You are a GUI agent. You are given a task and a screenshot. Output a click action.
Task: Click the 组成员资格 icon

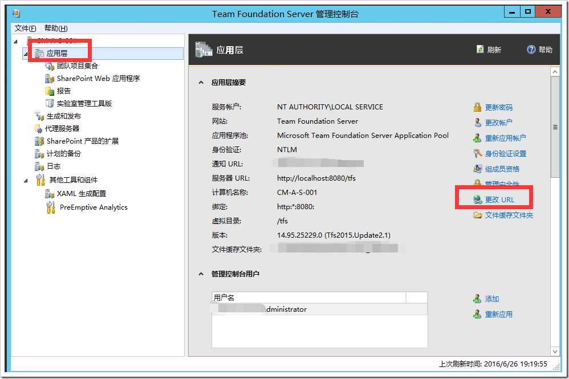point(478,169)
